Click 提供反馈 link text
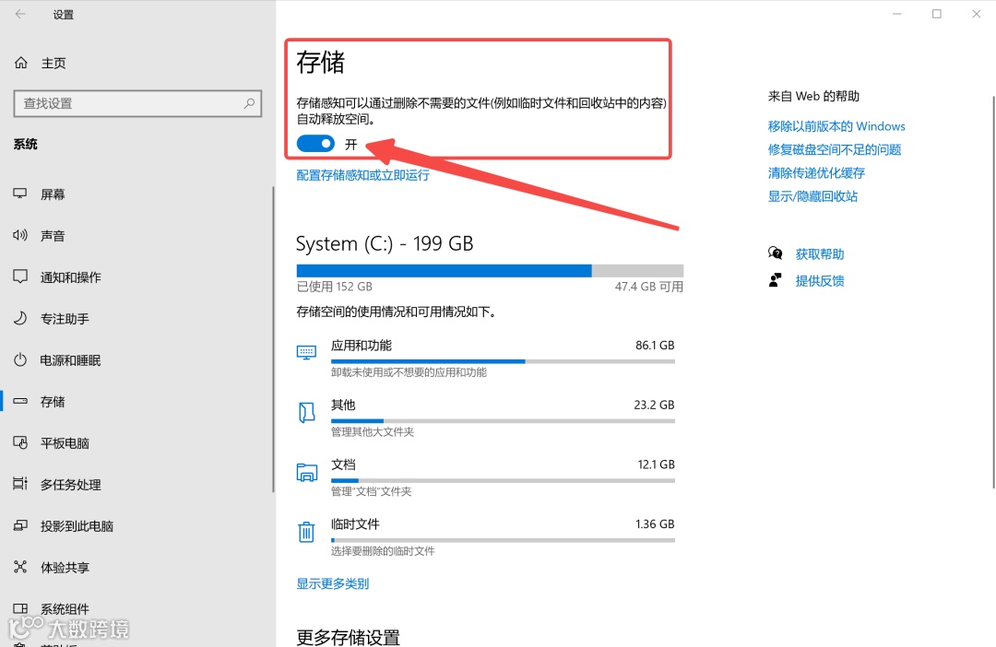This screenshot has width=996, height=647. click(x=820, y=280)
